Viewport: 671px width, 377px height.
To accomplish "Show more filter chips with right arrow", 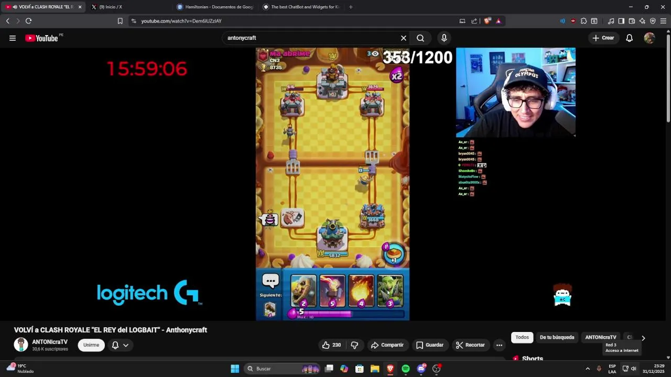I will 643,338.
